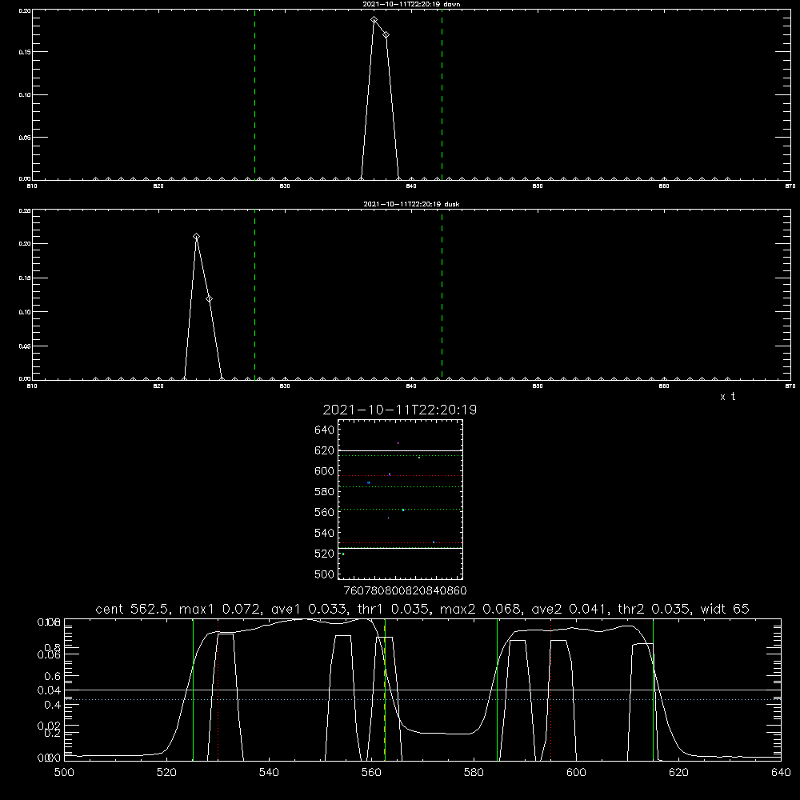Click 'thr1 0.035' in the bottom plot title
The height and width of the screenshot is (800, 800).
click(394, 609)
